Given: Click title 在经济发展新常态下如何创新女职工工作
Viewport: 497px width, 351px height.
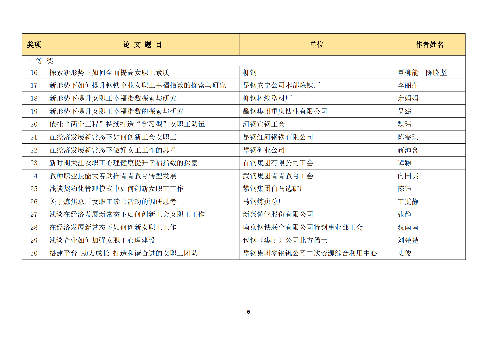Looking at the screenshot, I should coord(113,228).
